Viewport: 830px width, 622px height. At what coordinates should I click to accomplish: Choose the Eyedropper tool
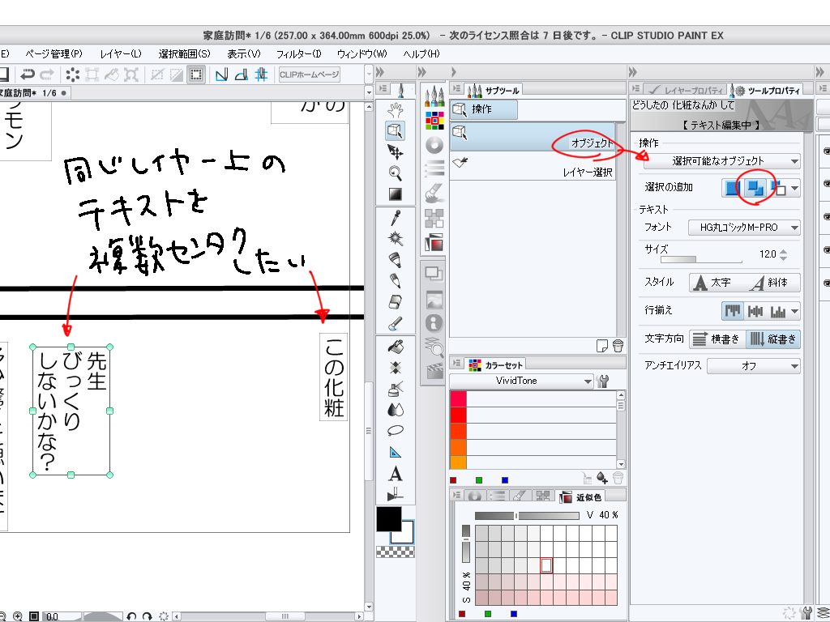point(396,217)
